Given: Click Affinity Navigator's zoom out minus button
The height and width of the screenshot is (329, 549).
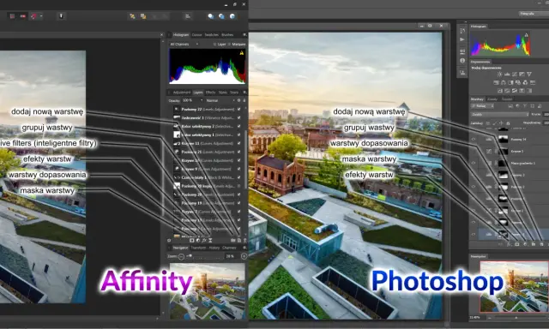Looking at the screenshot, I should tap(181, 256).
